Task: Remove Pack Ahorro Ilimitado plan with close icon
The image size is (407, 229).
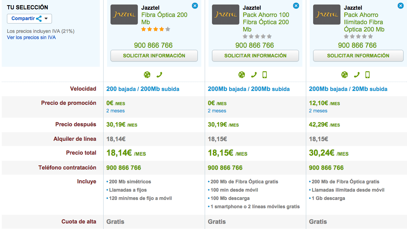Action: pyautogui.click(x=400, y=6)
